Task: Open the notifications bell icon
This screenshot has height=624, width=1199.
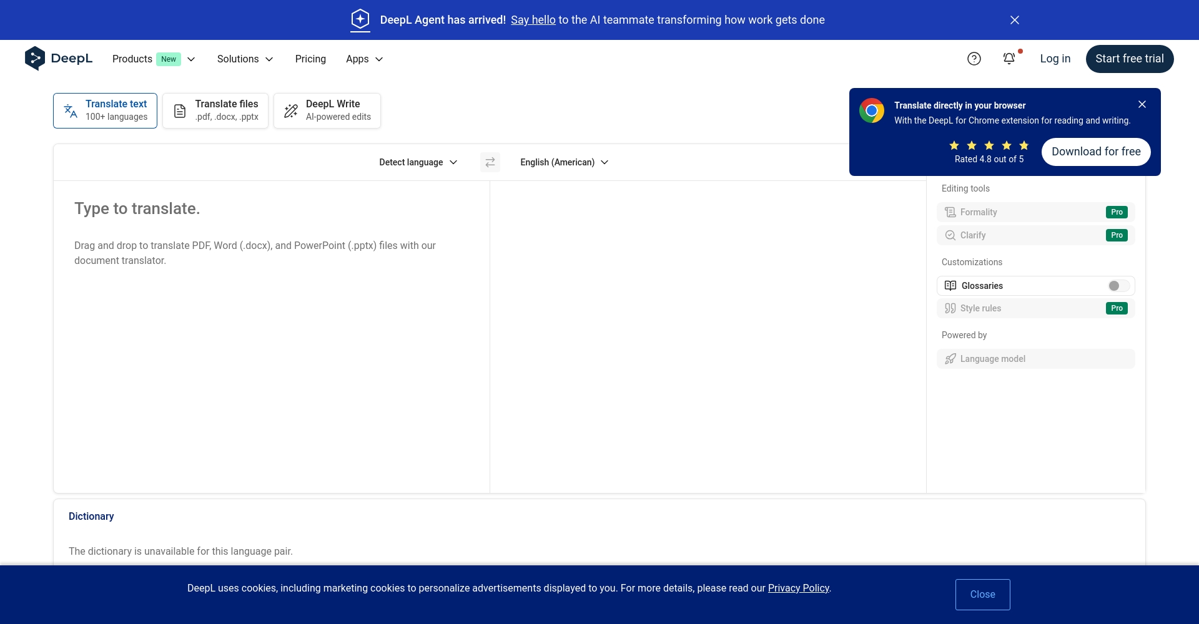Action: 1009,59
